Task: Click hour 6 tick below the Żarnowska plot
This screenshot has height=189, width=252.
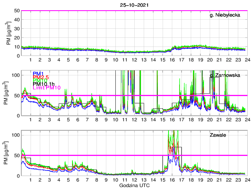Action: [x=78, y=120]
